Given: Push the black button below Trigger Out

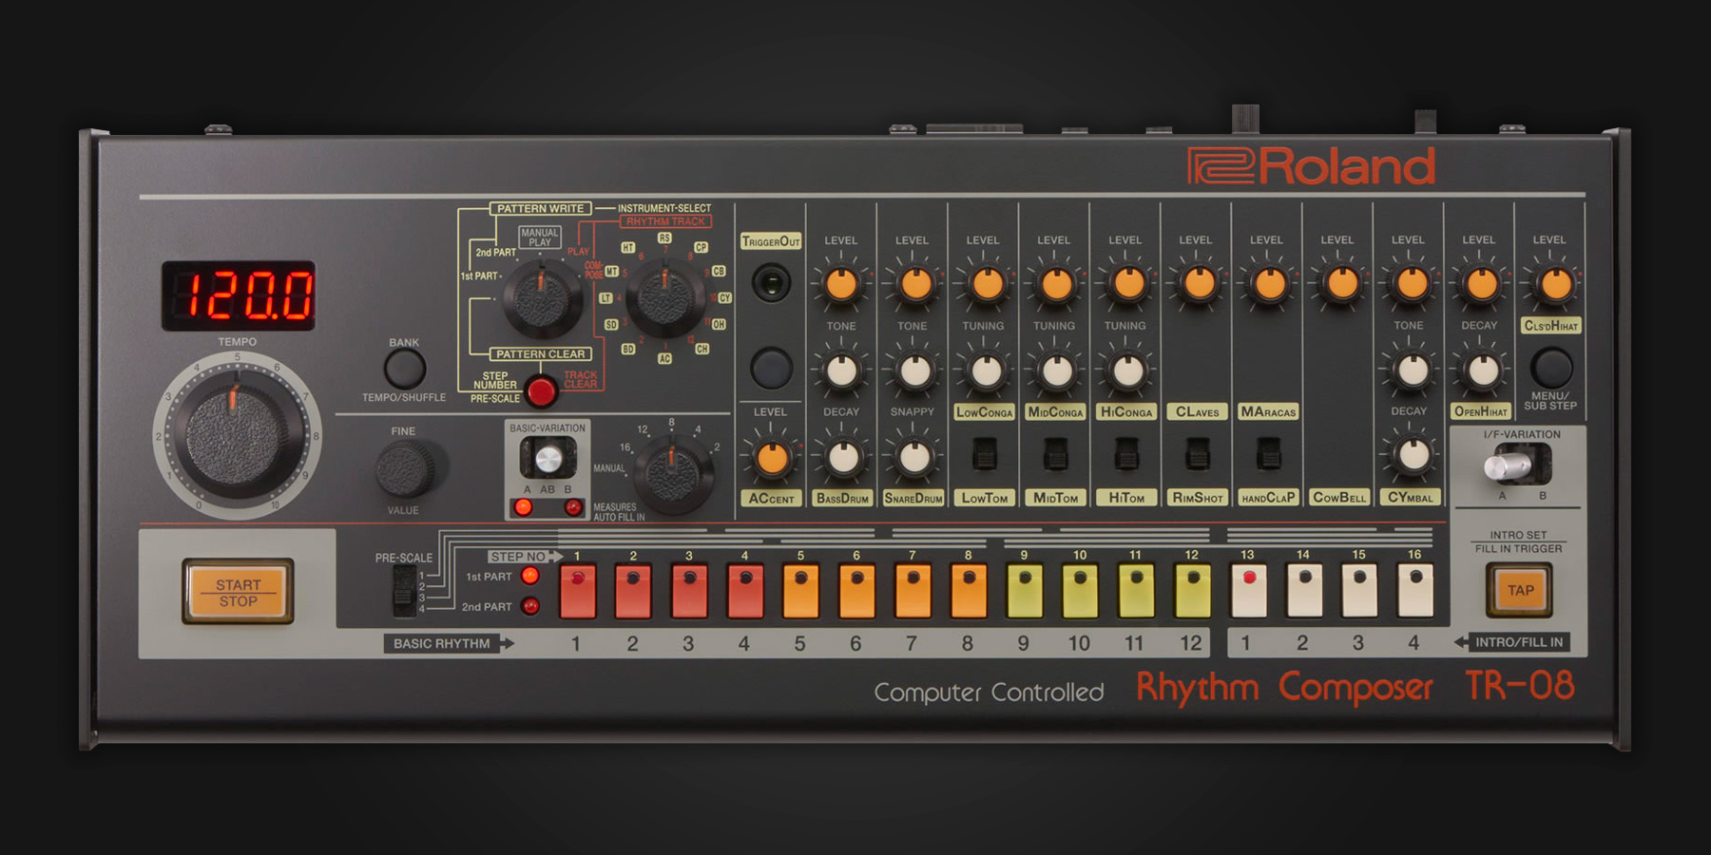Looking at the screenshot, I should click(x=771, y=368).
